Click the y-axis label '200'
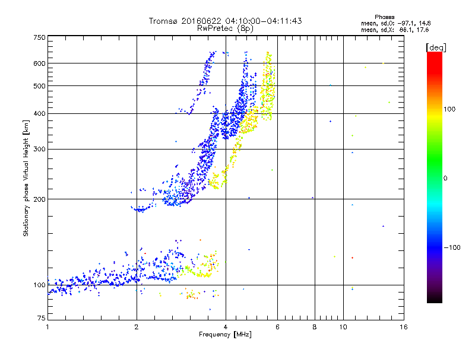 39,199
